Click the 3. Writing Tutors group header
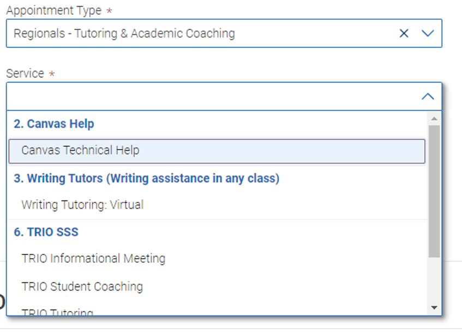 tap(146, 179)
